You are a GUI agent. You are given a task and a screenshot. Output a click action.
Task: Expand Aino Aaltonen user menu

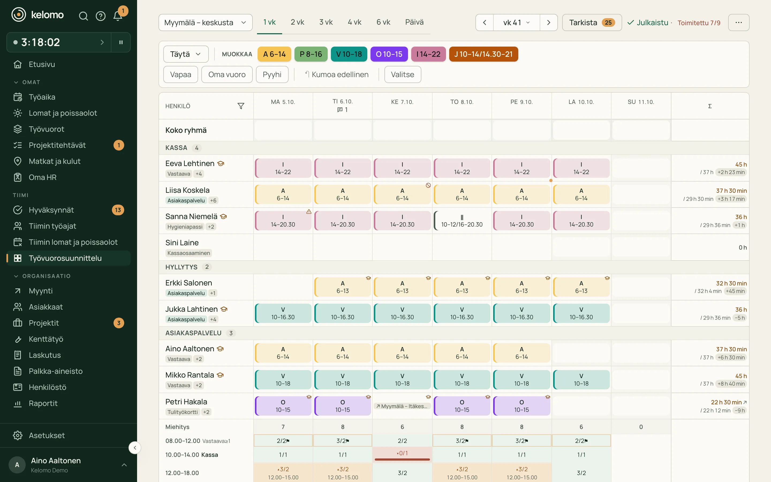point(69,465)
